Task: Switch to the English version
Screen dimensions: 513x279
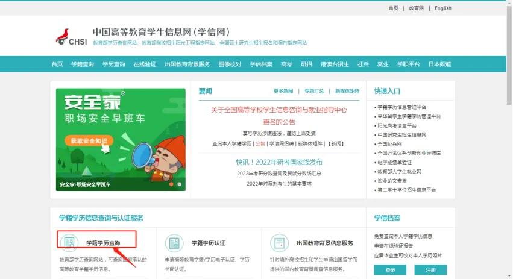Action: click(443, 8)
